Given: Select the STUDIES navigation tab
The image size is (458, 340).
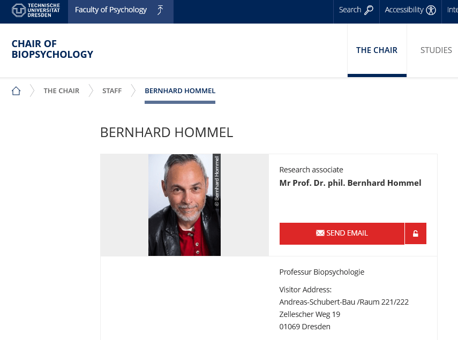Looking at the screenshot, I should click(436, 50).
